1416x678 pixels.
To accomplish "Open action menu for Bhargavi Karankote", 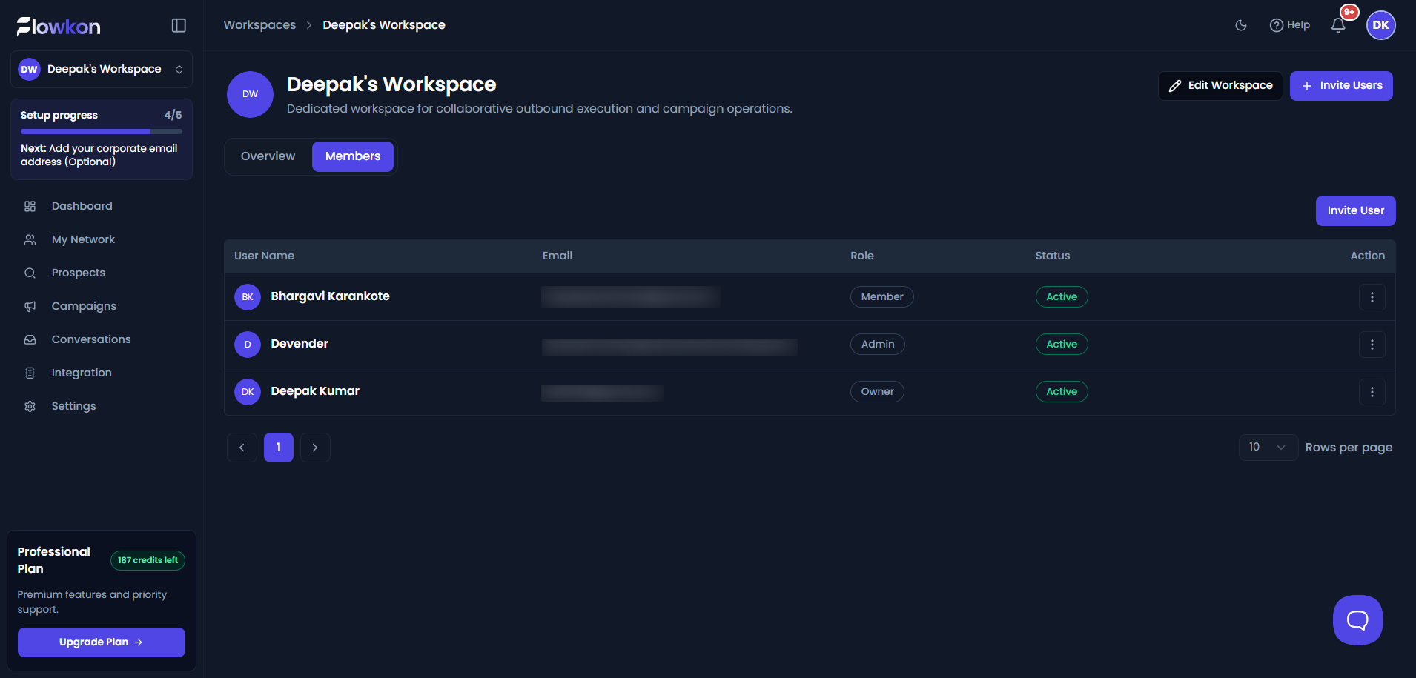I will [1372, 297].
